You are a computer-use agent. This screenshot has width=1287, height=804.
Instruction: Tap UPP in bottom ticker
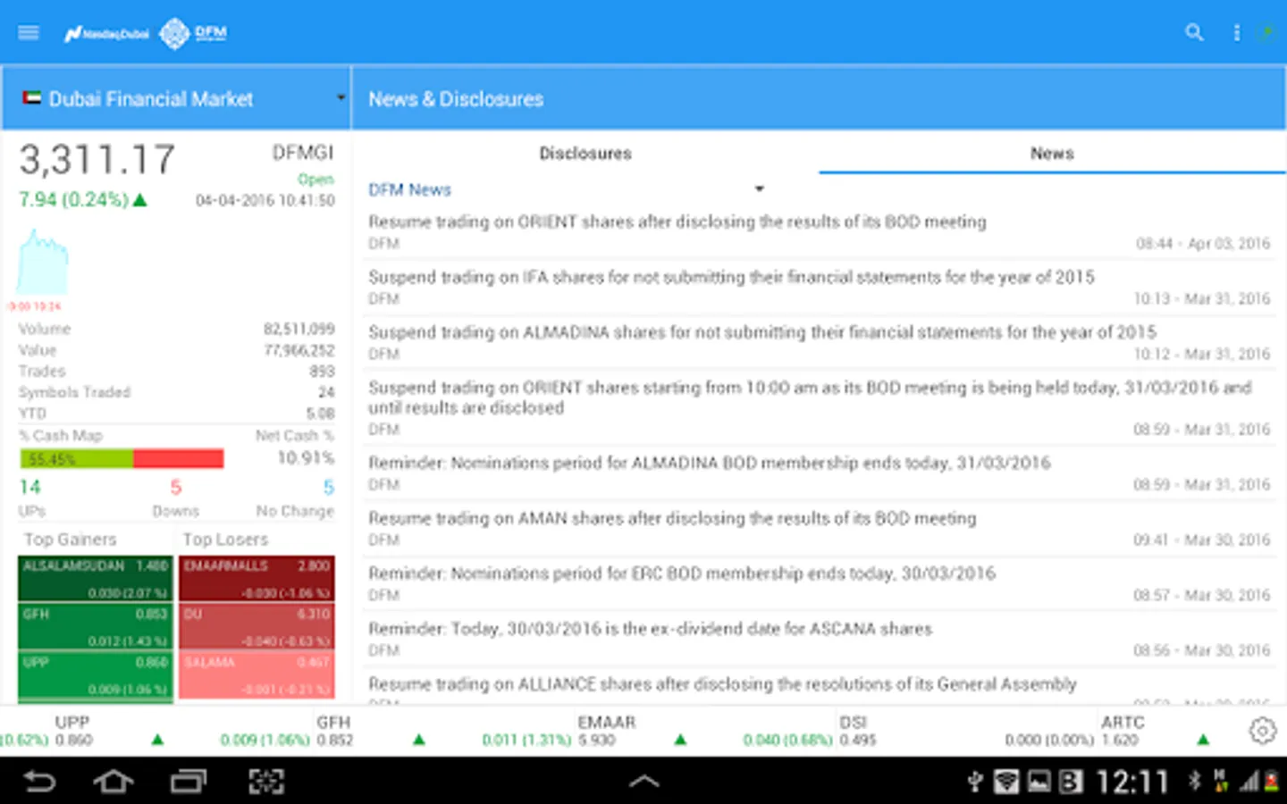72,722
